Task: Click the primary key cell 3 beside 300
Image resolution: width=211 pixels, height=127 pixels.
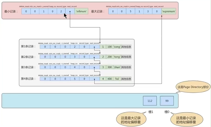Action: pyautogui.click(x=103, y=67)
